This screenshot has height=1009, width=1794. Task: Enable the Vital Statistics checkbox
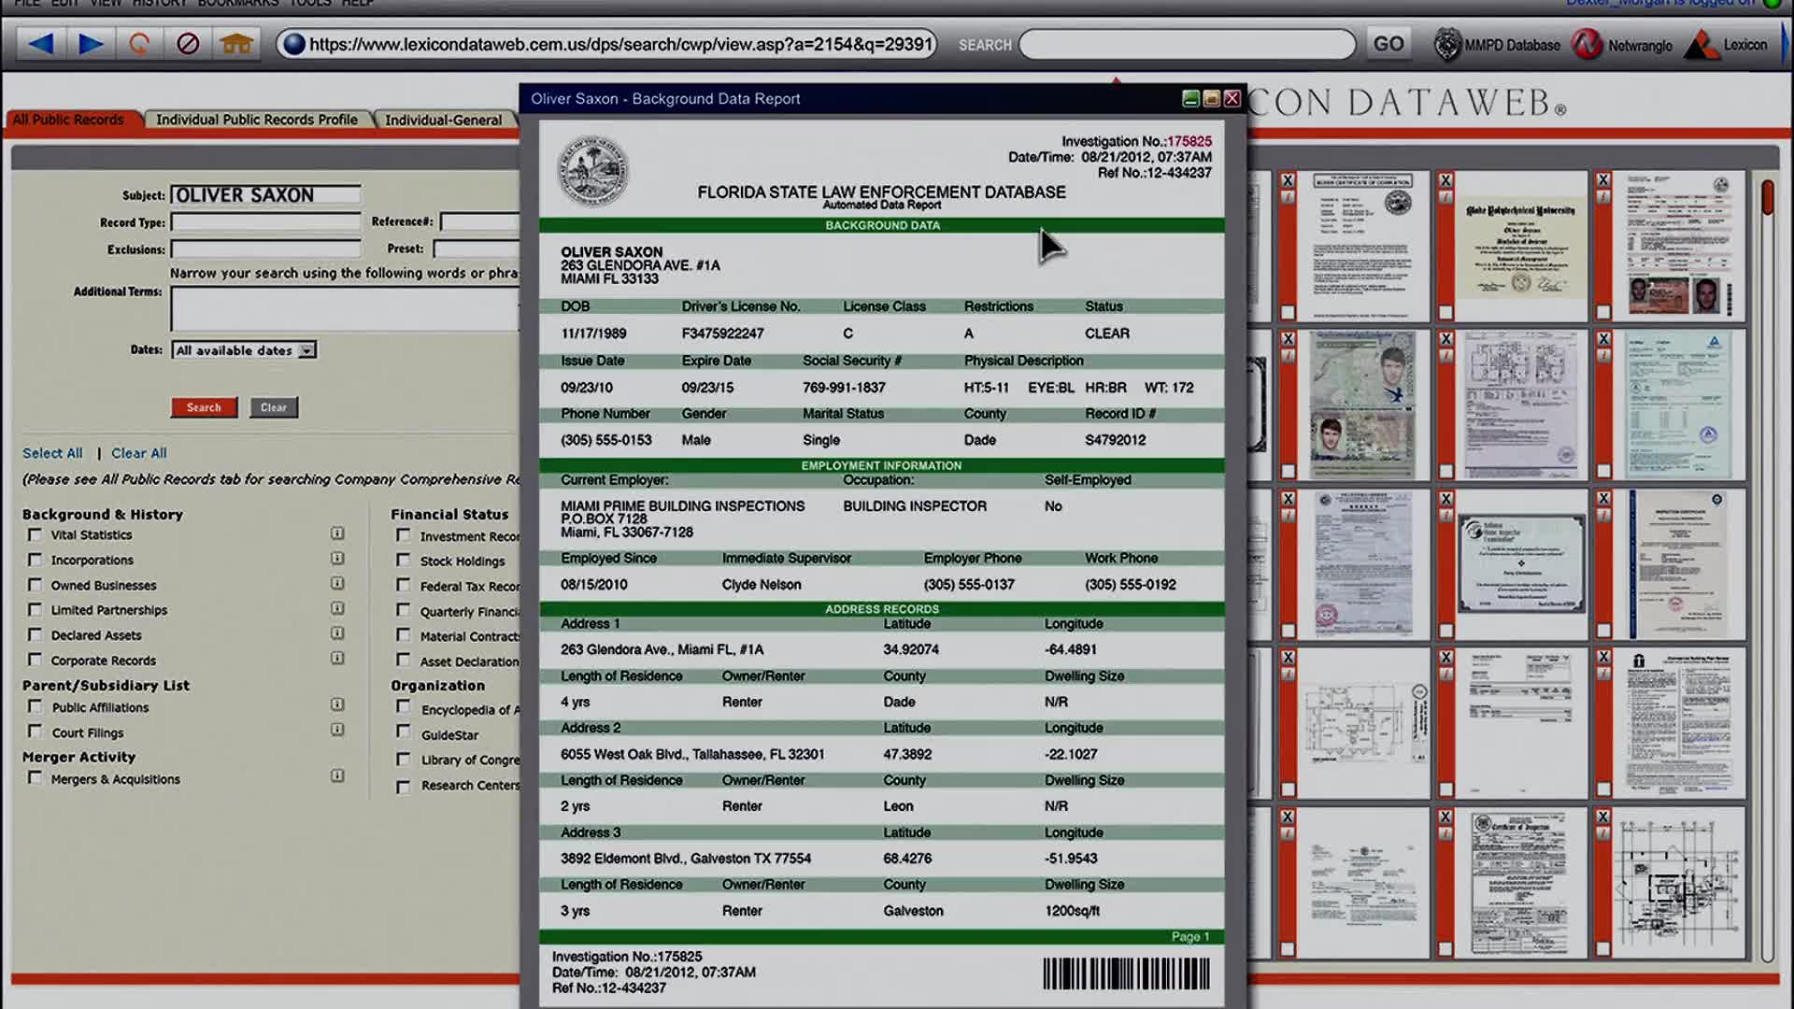point(35,534)
